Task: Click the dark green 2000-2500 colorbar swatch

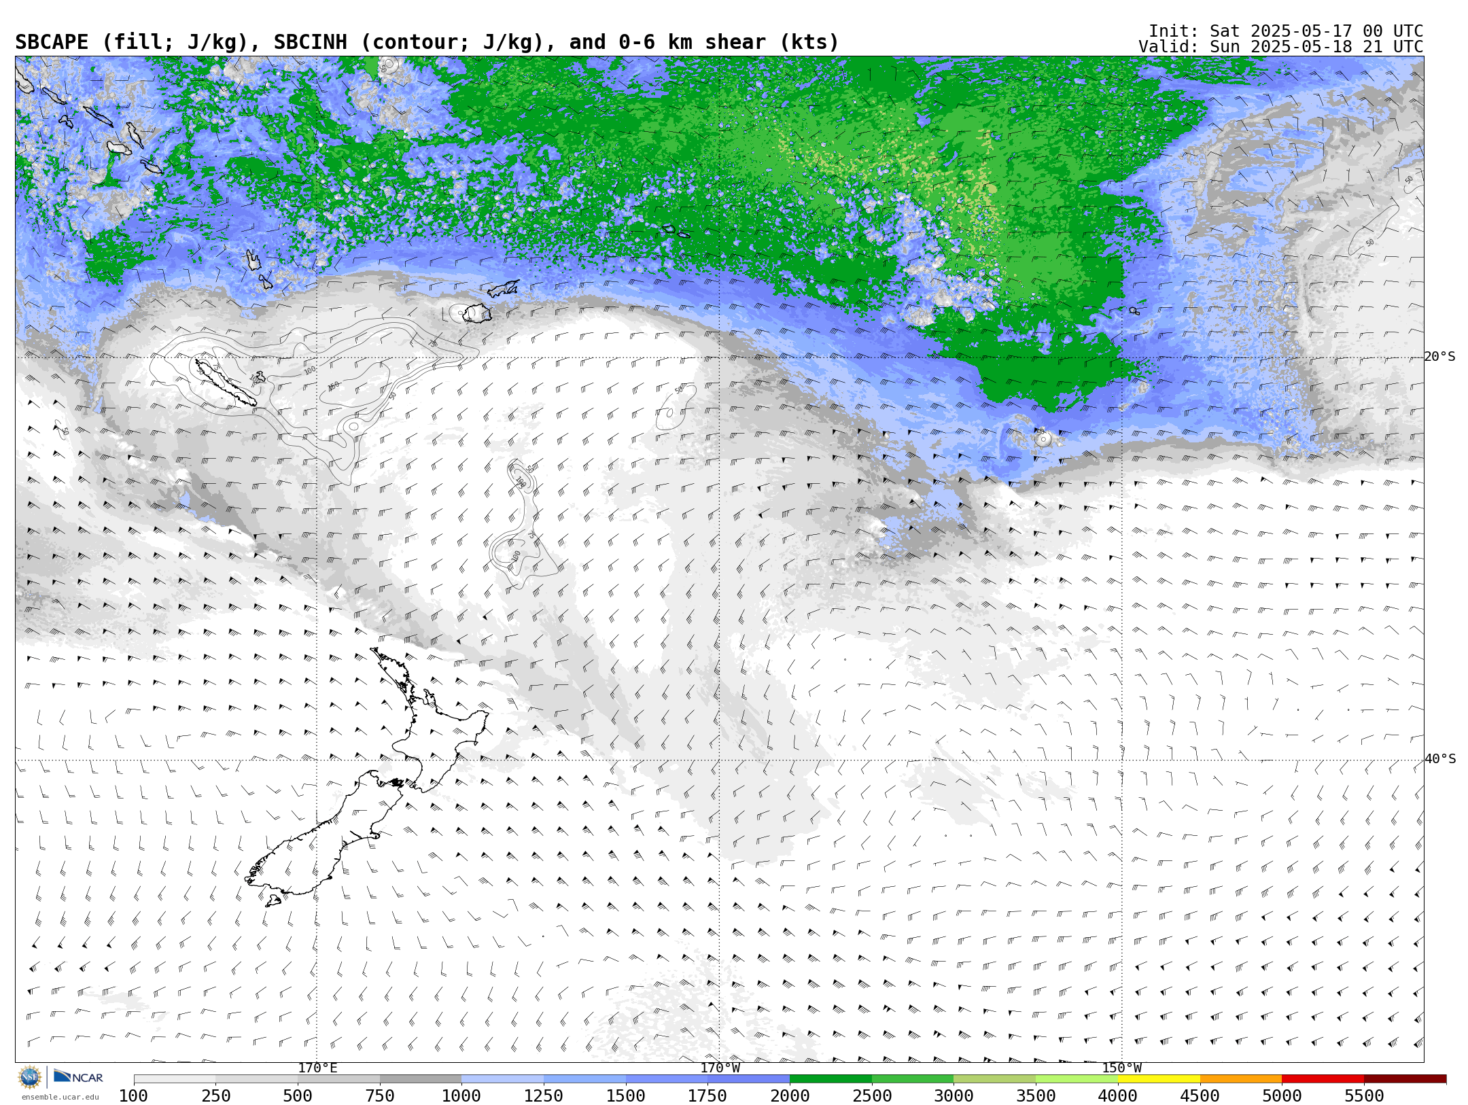Action: (831, 1079)
